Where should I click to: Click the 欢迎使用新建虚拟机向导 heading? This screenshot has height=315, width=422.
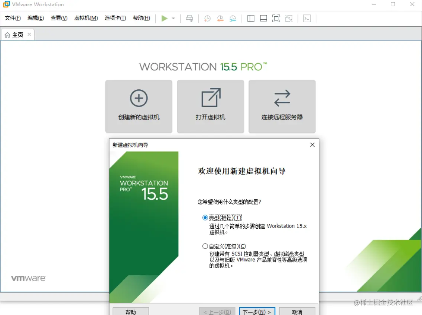pos(242,171)
